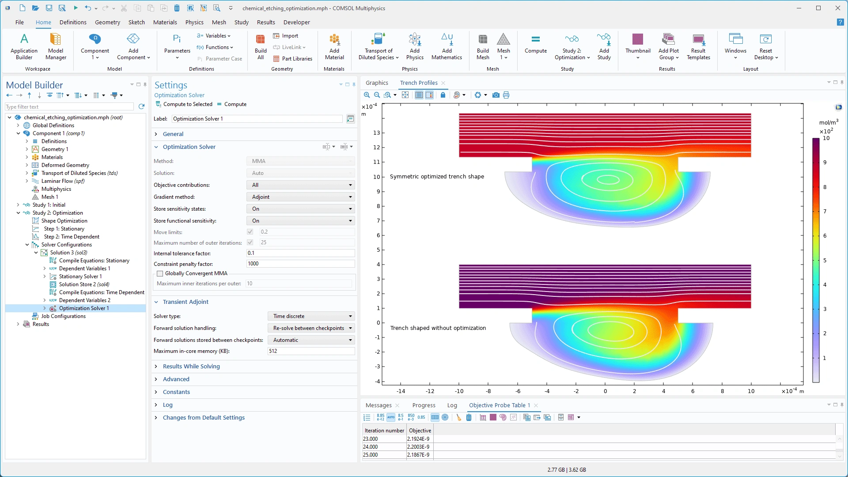Screen dimensions: 848x477
Task: Open the Physics ribbon tab
Action: point(194,22)
